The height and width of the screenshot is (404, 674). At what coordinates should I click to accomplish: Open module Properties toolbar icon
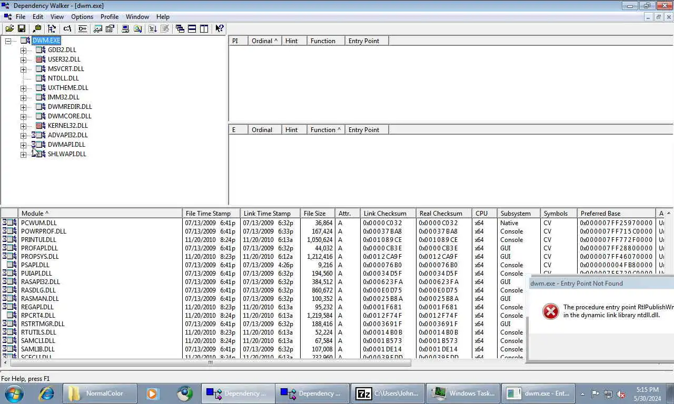click(110, 29)
